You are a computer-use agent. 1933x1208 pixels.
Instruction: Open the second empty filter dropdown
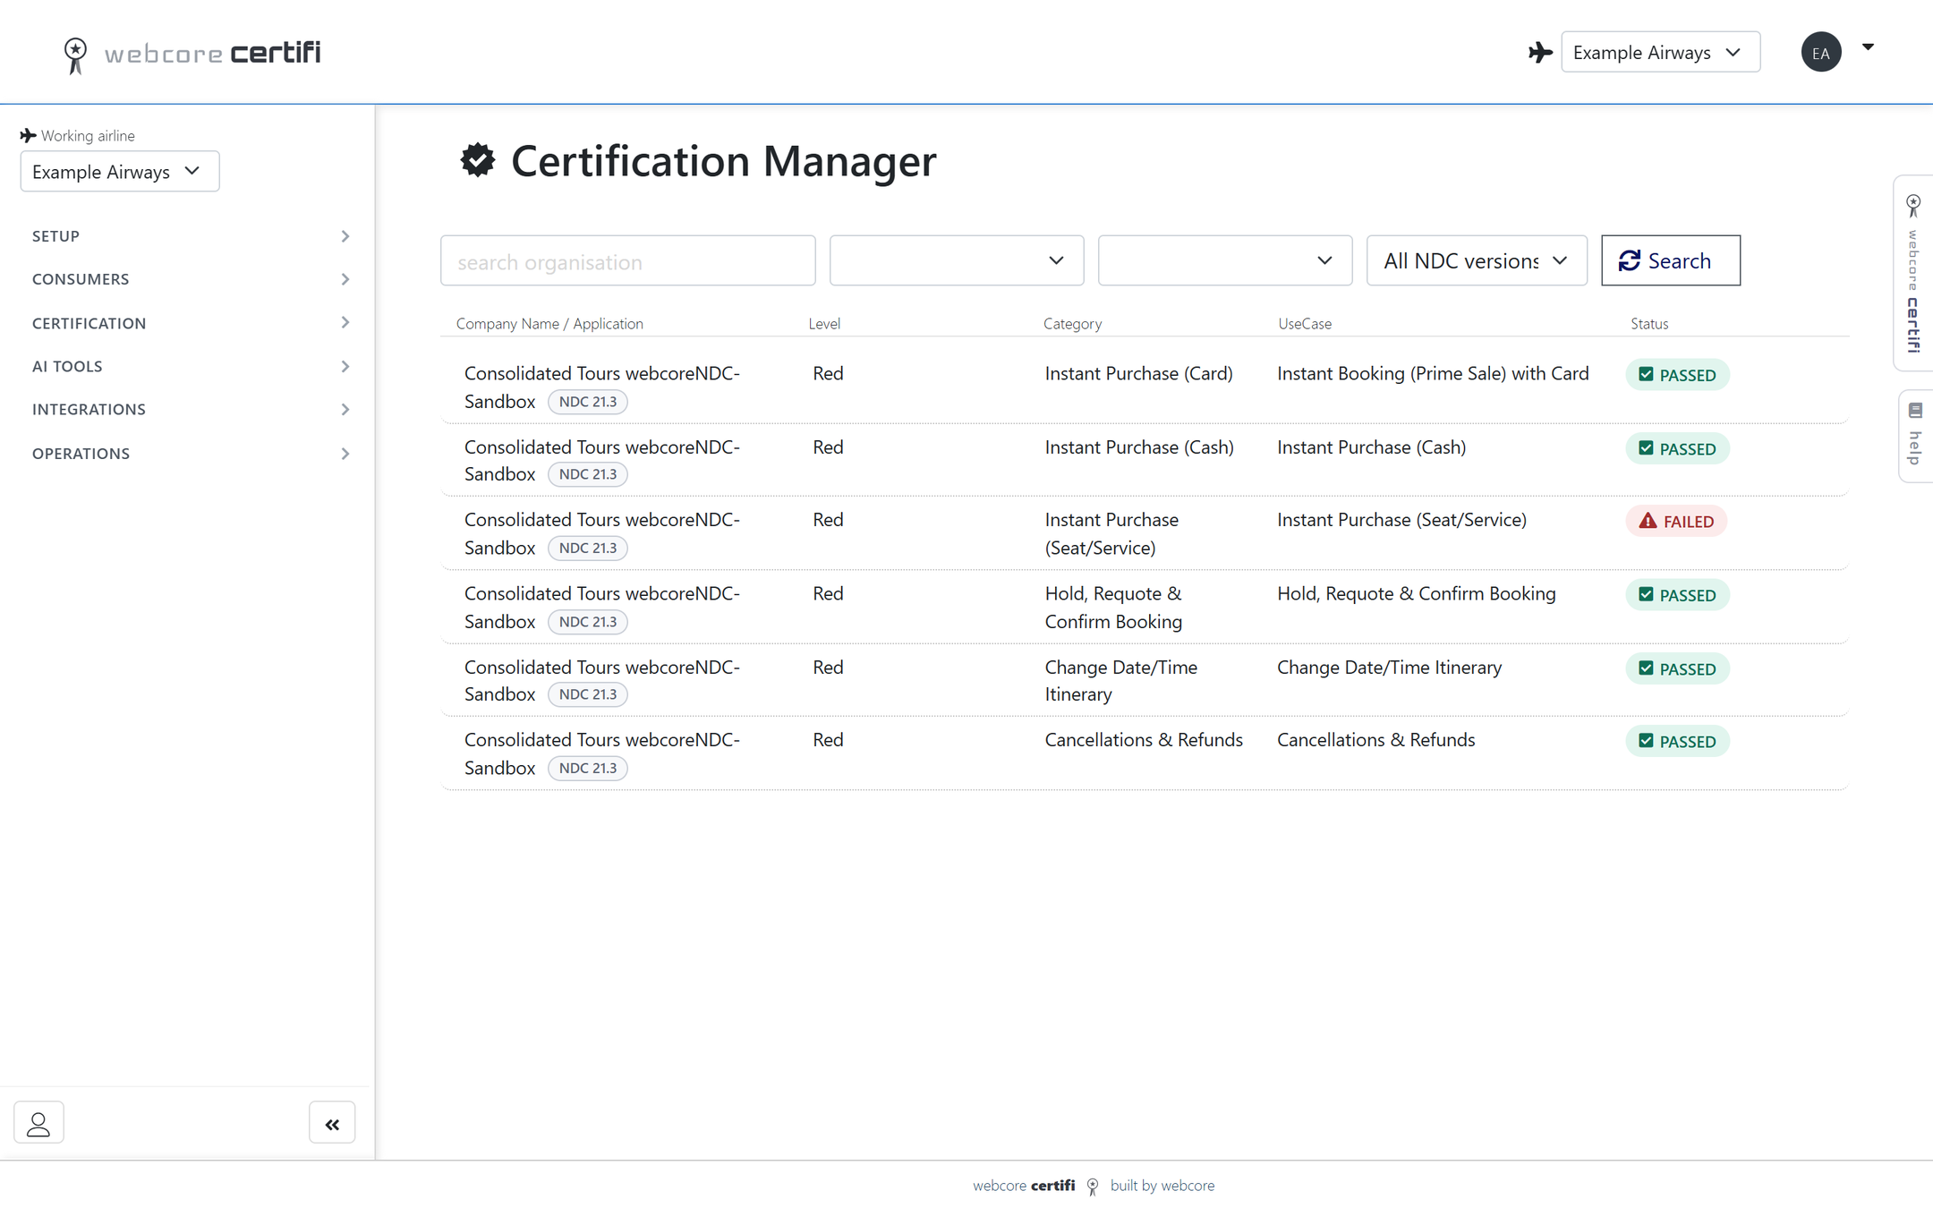click(x=1224, y=260)
